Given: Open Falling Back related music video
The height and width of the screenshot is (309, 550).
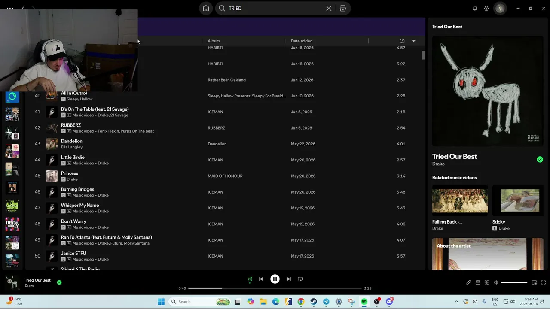Looking at the screenshot, I should tap(460, 200).
